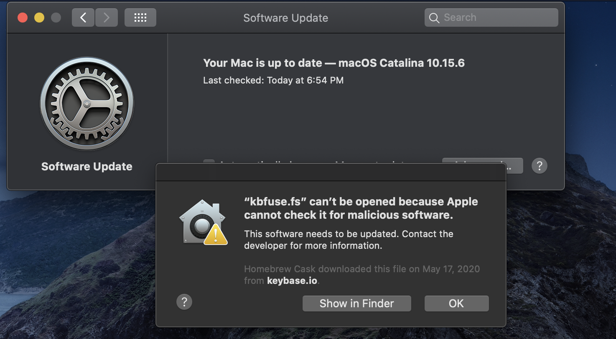This screenshot has width=616, height=339.
Task: Show all preferences with the grid button
Action: click(x=140, y=18)
